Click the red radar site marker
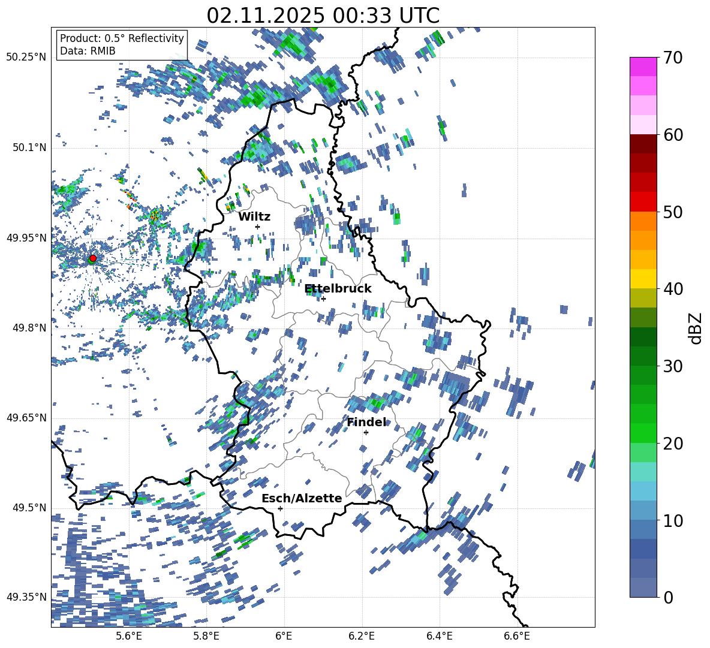This screenshot has width=710, height=648. click(x=92, y=258)
